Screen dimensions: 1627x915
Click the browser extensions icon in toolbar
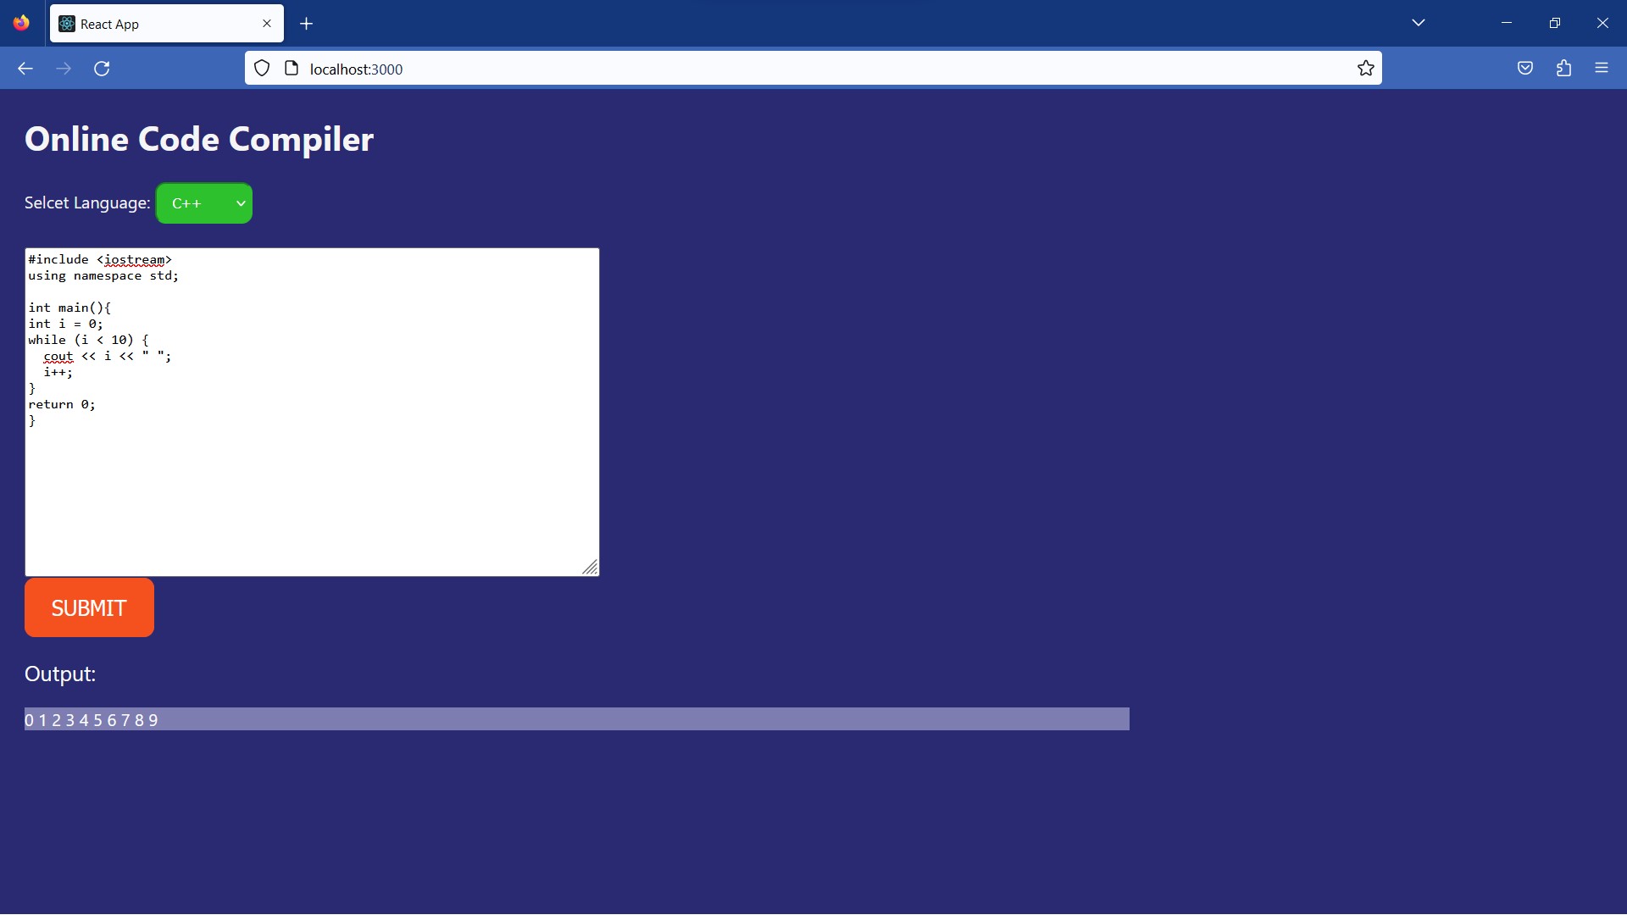tap(1563, 68)
